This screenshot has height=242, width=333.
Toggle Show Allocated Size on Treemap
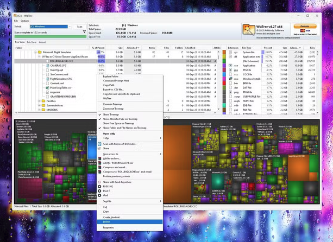(130, 119)
